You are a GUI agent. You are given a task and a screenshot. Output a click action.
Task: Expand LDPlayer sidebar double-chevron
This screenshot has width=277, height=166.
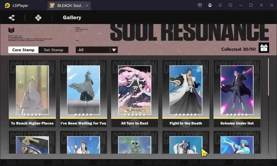click(x=272, y=5)
